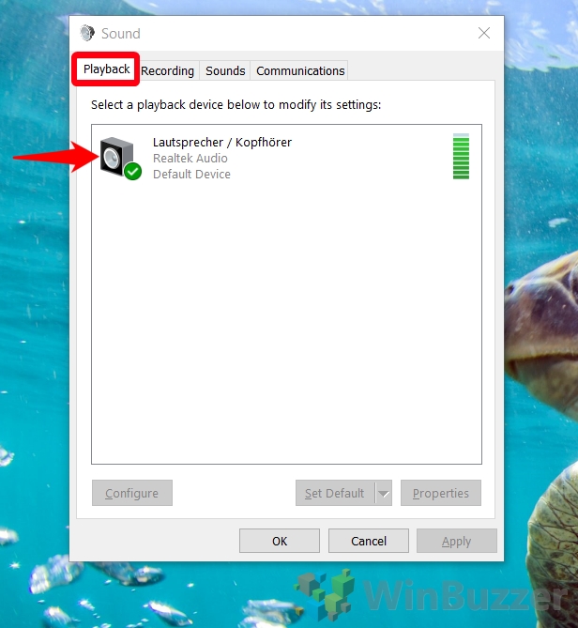The image size is (578, 628).
Task: Click the green volume level meter
Action: click(461, 157)
